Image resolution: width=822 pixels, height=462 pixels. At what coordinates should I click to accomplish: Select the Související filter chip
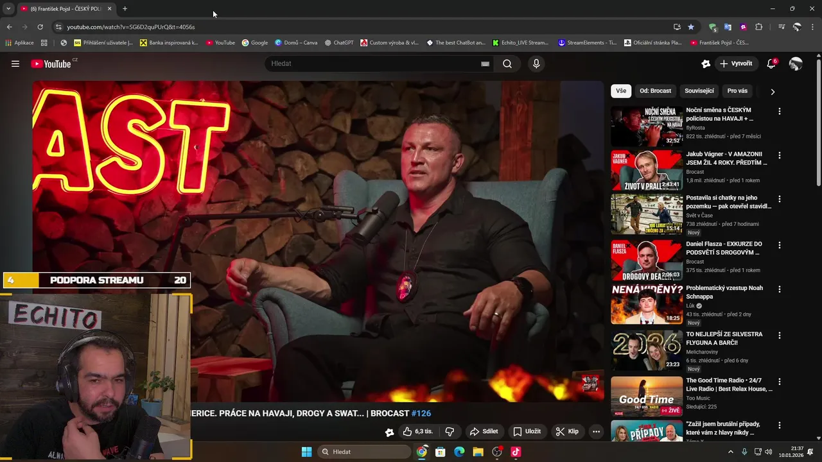[x=699, y=91]
